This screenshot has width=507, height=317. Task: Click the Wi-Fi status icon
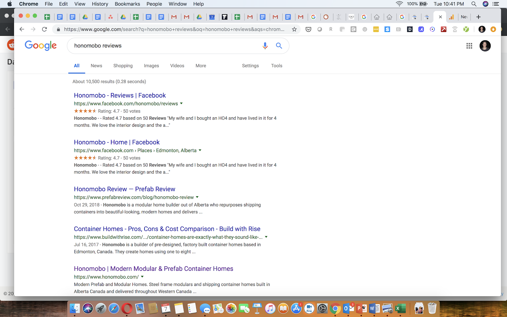tap(399, 4)
